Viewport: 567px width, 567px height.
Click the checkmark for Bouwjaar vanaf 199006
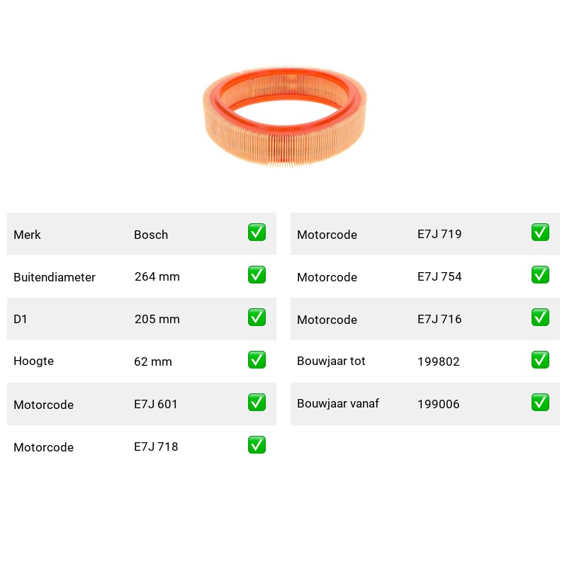[x=540, y=403]
